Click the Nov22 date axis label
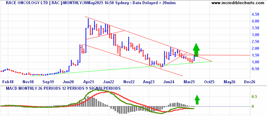This screenshot has width=267, height=117. click(129, 82)
